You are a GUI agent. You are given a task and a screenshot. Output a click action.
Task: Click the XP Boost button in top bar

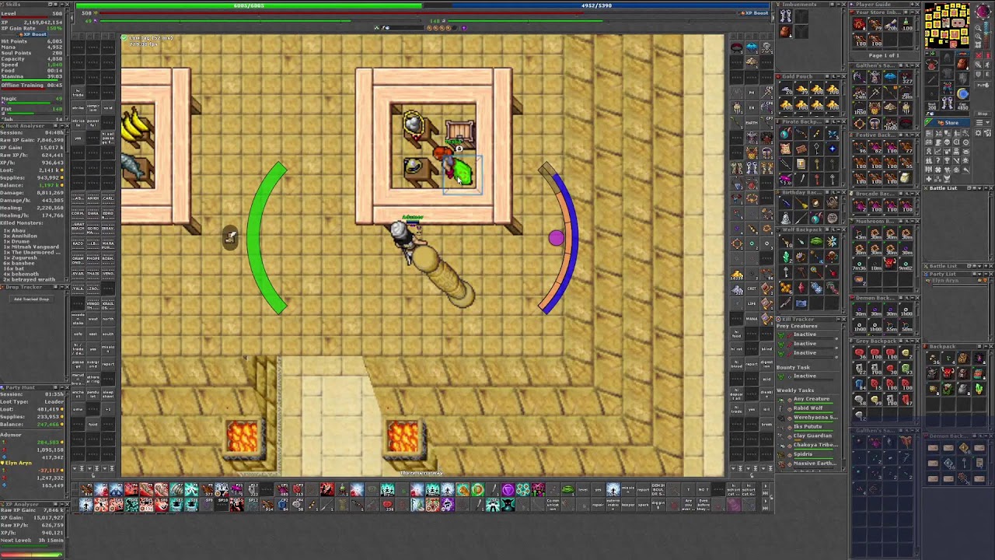tap(756, 12)
